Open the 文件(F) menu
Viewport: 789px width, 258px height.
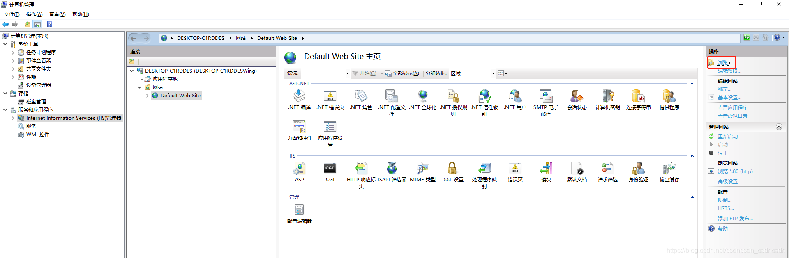tap(12, 14)
